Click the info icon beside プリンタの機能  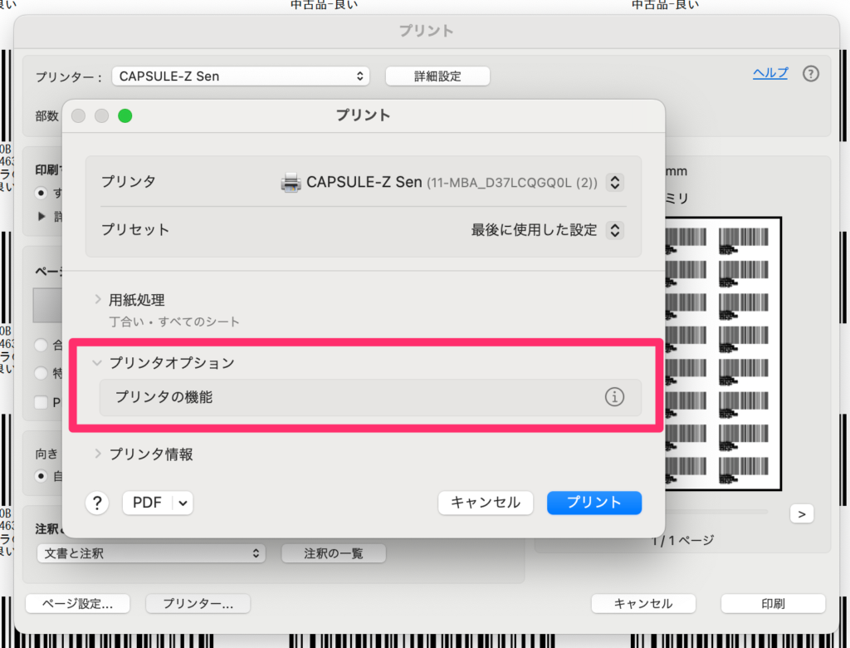pyautogui.click(x=613, y=397)
